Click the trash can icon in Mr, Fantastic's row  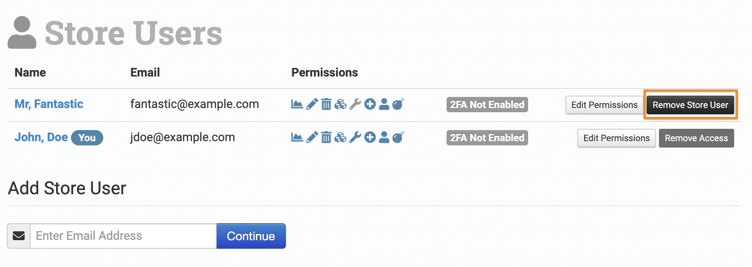(x=326, y=104)
